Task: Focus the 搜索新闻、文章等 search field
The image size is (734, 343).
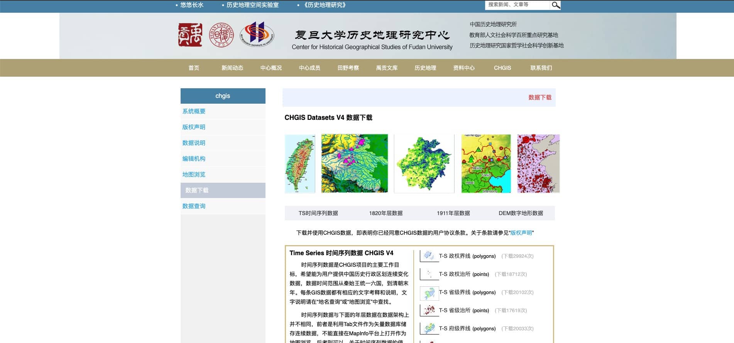Action: pyautogui.click(x=517, y=5)
